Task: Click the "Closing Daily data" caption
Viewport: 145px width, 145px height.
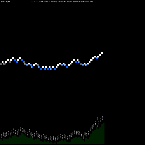Action: pos(59,2)
